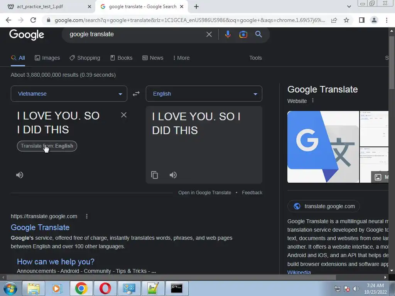Clear the search box text

[209, 34]
